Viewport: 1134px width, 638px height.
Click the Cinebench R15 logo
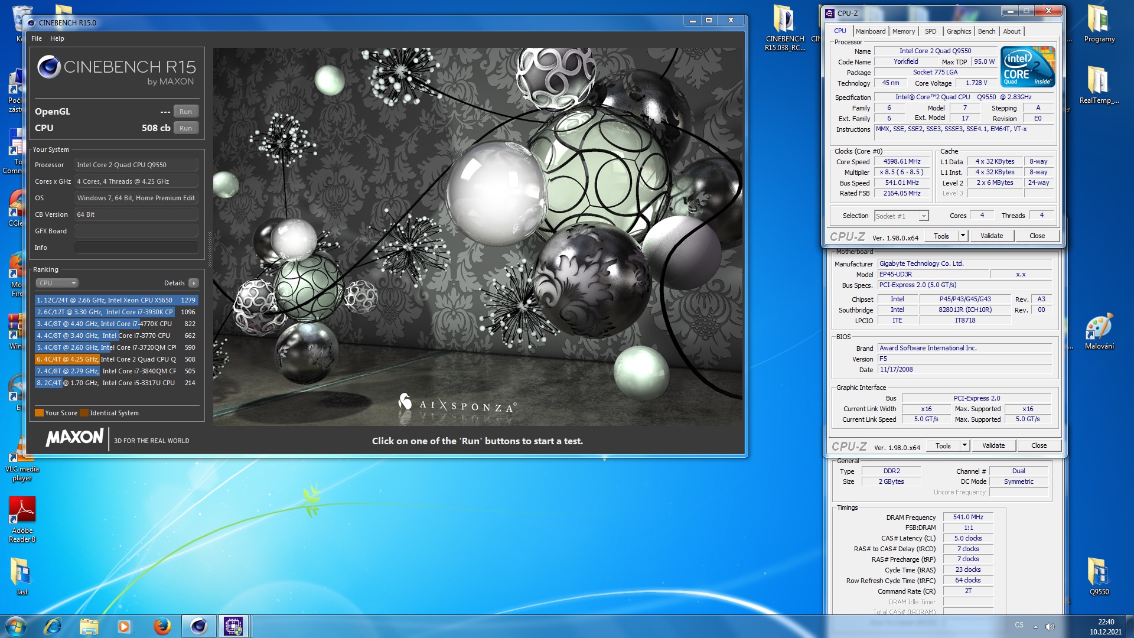coord(116,71)
